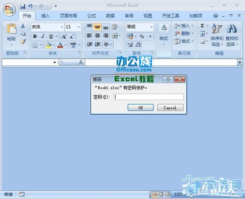
Task: Open Find and Select (查找和选择)
Action: point(232,35)
